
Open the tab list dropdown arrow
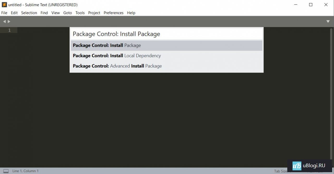point(328,22)
